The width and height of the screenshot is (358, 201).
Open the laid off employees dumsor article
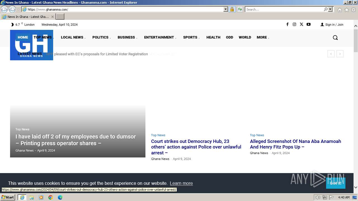tap(76, 140)
